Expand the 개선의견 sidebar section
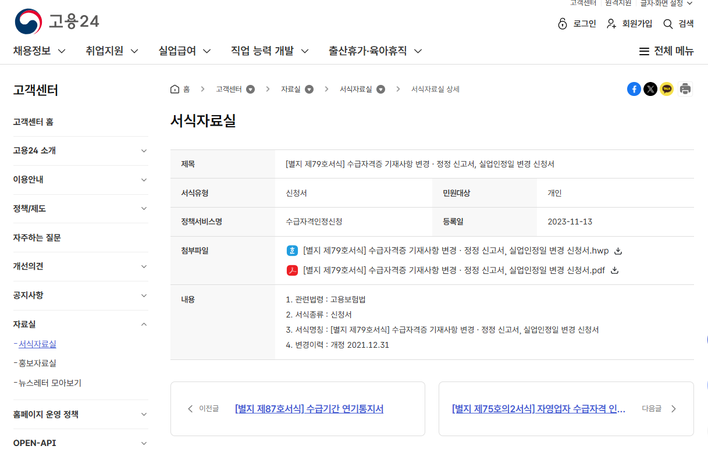Viewport: 708px width, 453px height. click(144, 266)
